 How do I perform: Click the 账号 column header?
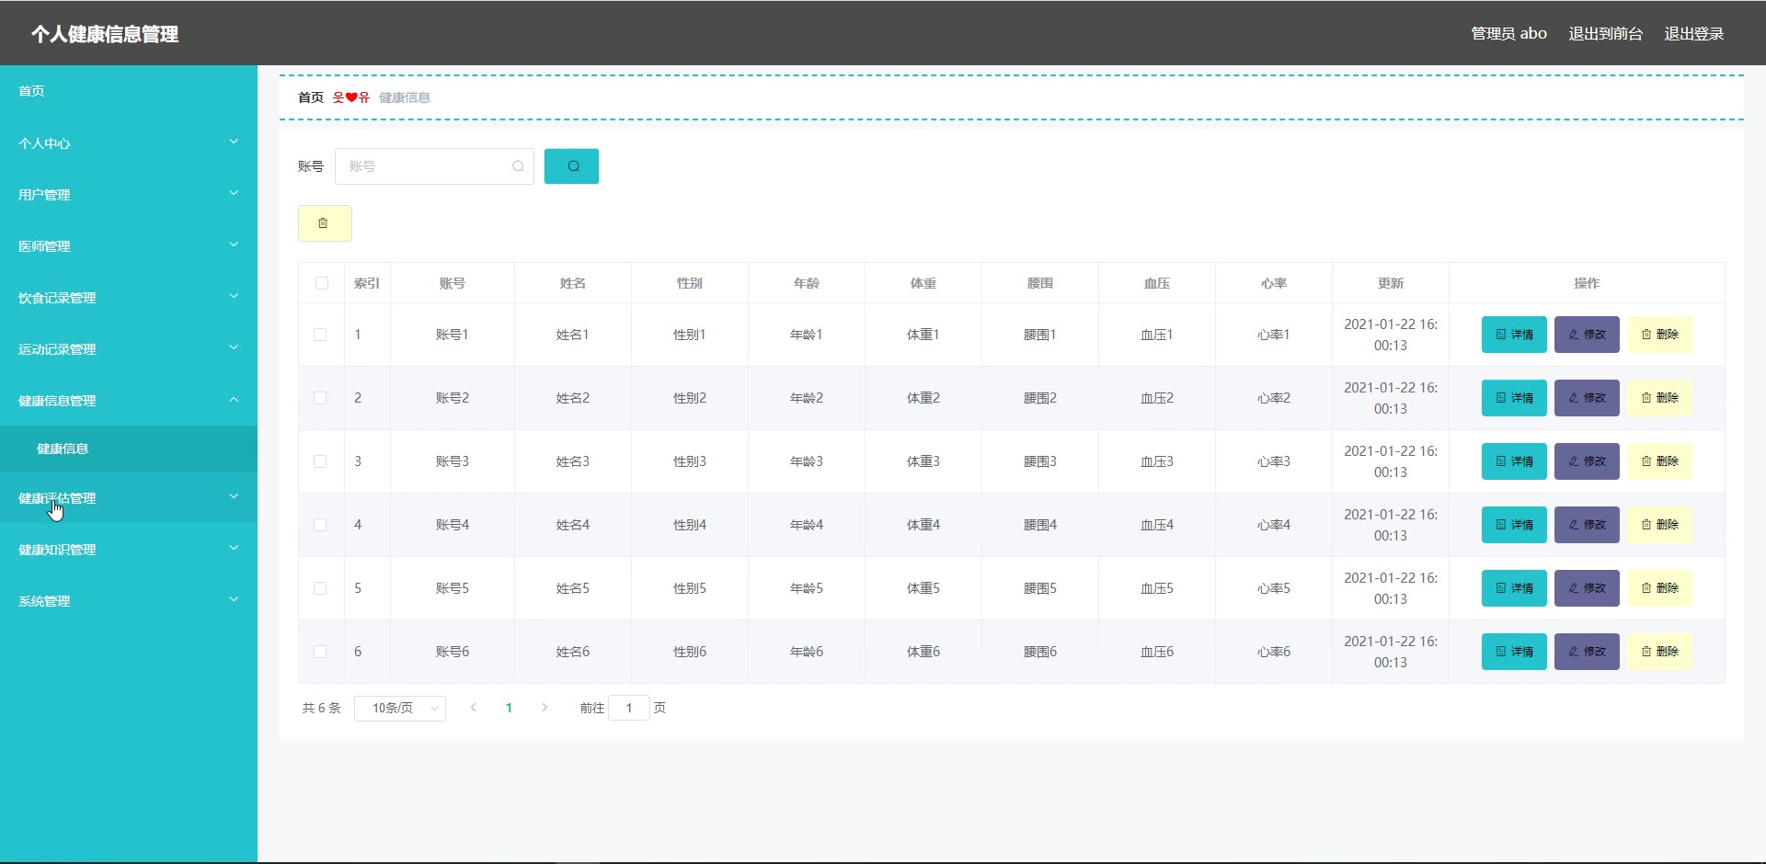point(453,283)
